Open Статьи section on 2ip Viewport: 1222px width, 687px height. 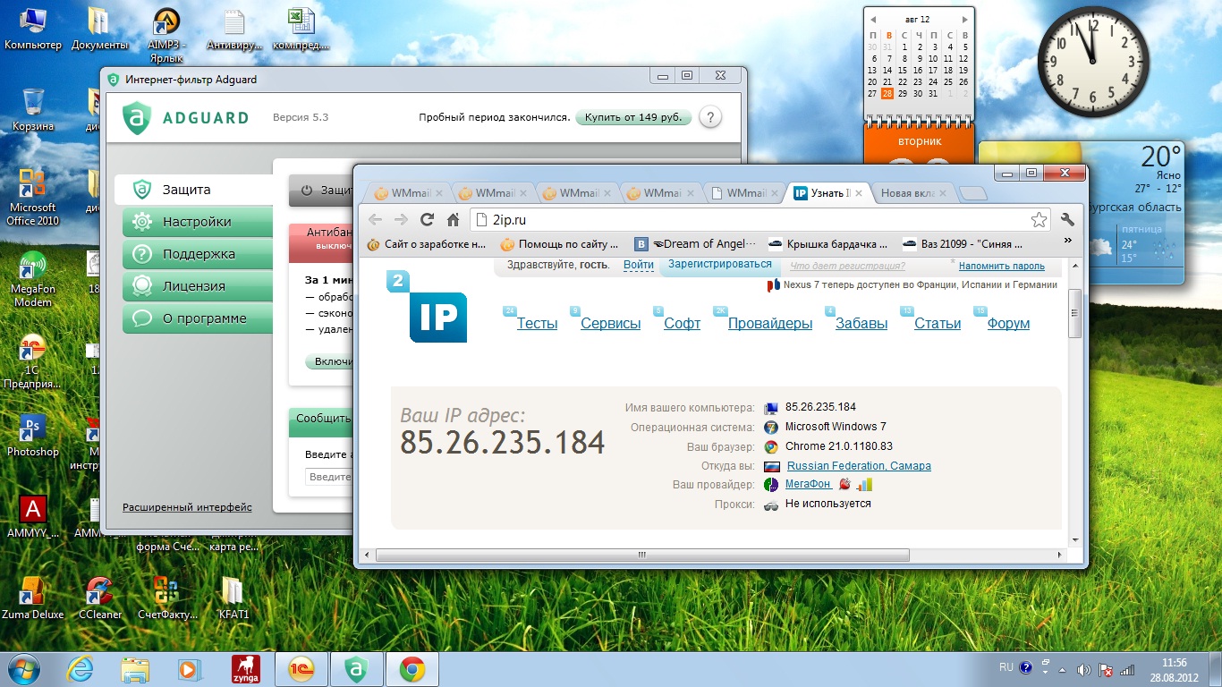point(938,324)
